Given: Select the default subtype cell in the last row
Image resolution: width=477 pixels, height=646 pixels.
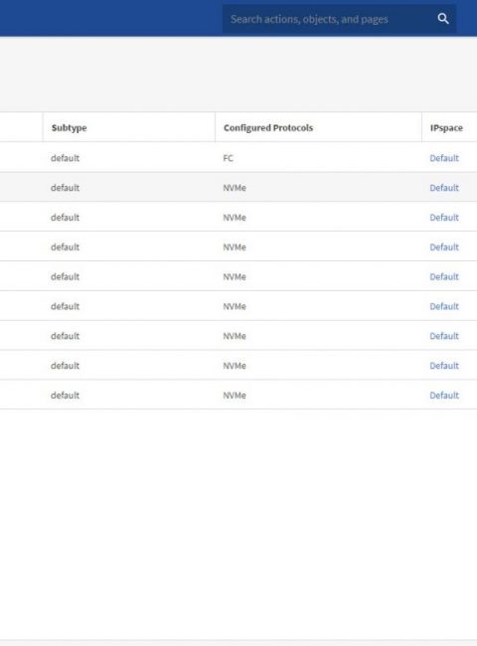Looking at the screenshot, I should pyautogui.click(x=65, y=396).
